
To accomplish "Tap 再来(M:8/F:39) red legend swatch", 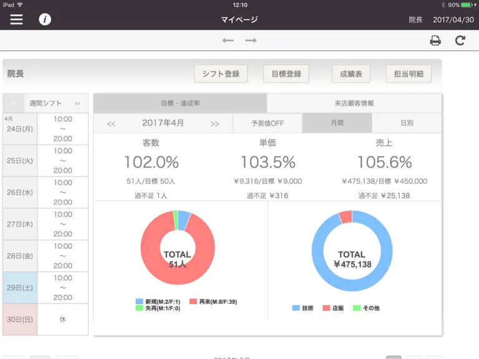I will (x=193, y=302).
